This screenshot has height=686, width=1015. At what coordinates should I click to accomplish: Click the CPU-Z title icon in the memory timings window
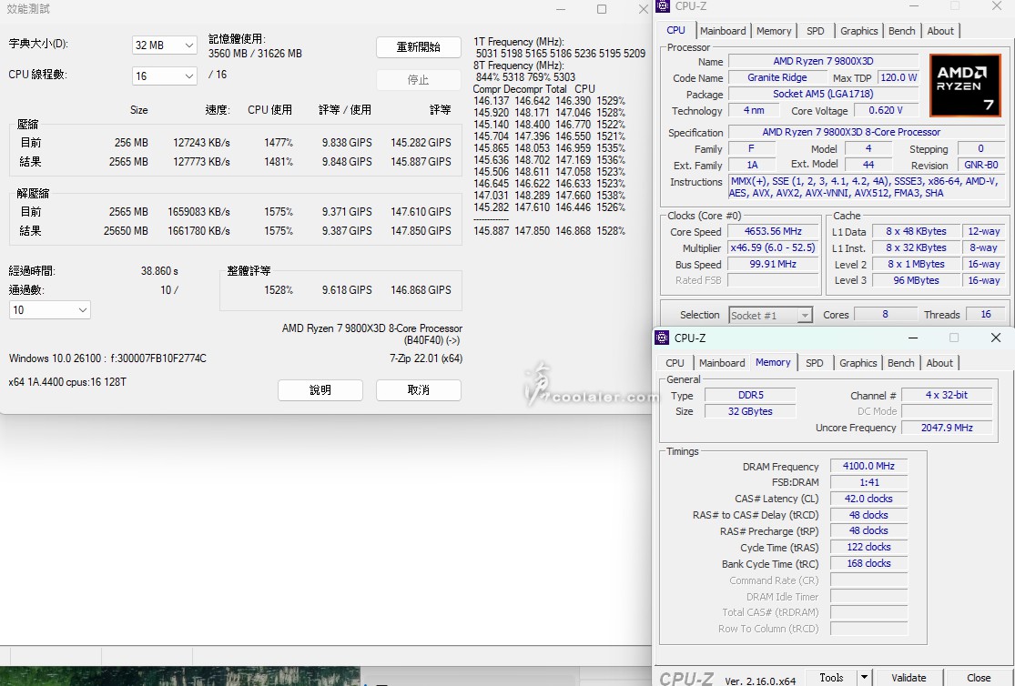[x=662, y=338]
